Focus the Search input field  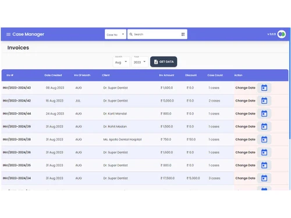point(157,34)
